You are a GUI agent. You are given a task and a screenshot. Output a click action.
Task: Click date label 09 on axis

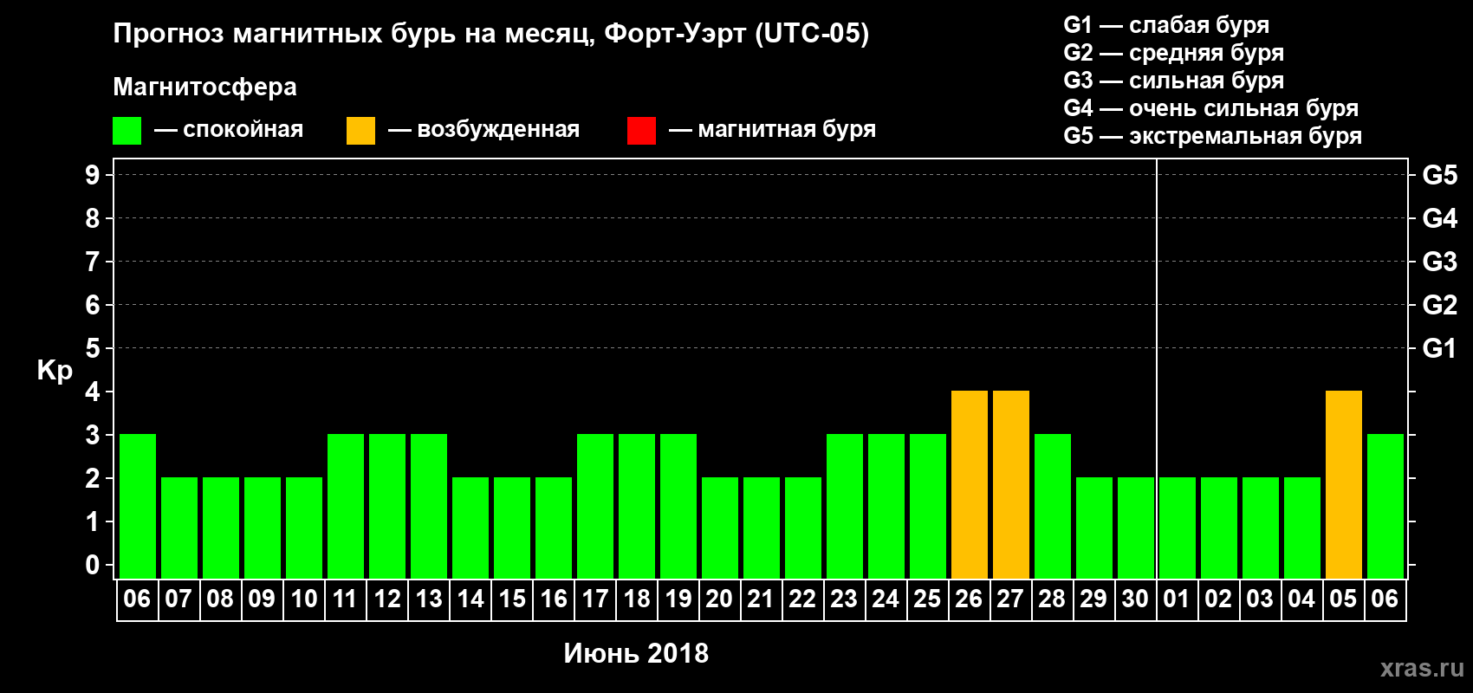point(262,599)
